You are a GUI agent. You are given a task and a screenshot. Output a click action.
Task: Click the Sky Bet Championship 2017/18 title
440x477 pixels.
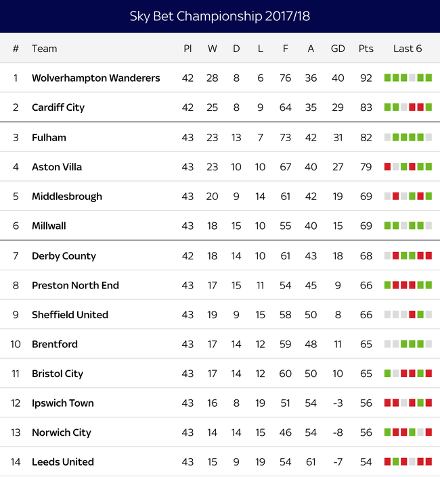pyautogui.click(x=220, y=16)
